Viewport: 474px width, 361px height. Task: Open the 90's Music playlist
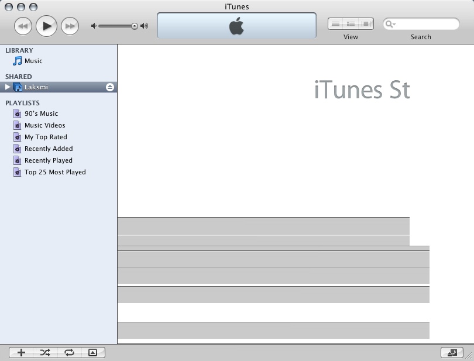click(x=41, y=114)
